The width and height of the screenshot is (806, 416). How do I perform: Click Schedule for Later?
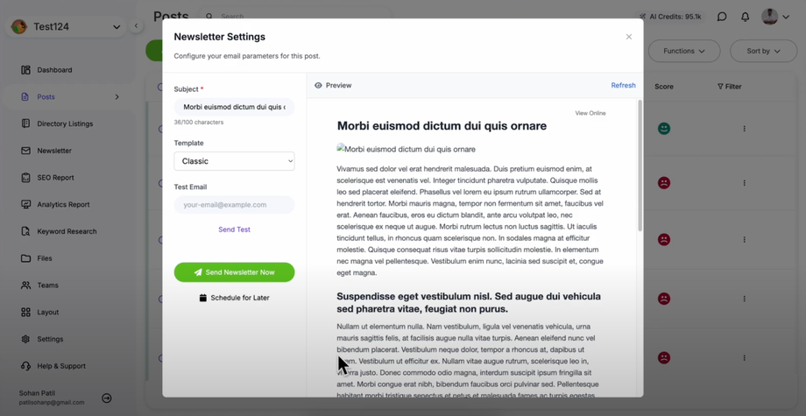click(x=234, y=298)
